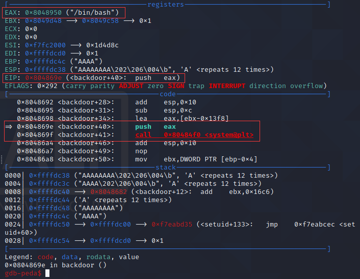Click the value 0x1d4d8c in ESI row
The image size is (360, 279).
tap(102, 45)
